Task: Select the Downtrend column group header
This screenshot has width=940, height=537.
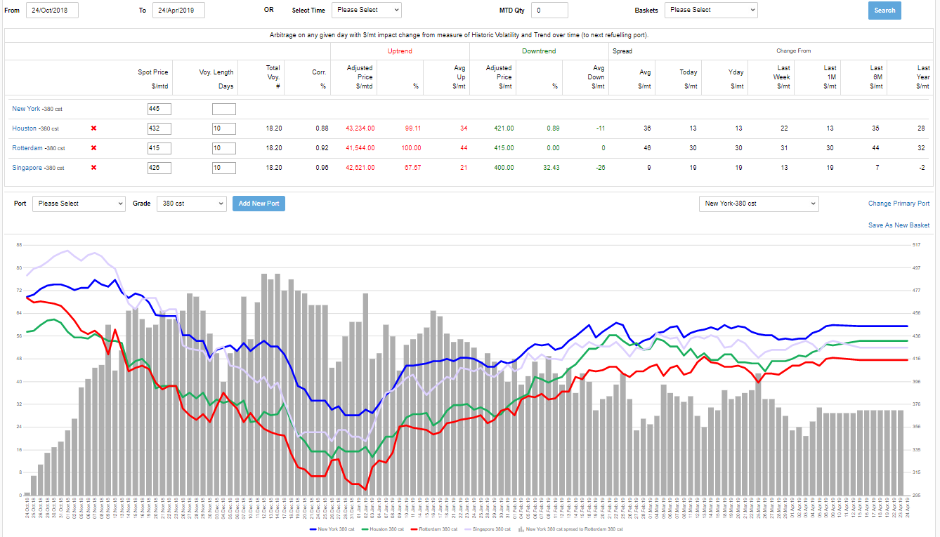Action: click(x=539, y=51)
